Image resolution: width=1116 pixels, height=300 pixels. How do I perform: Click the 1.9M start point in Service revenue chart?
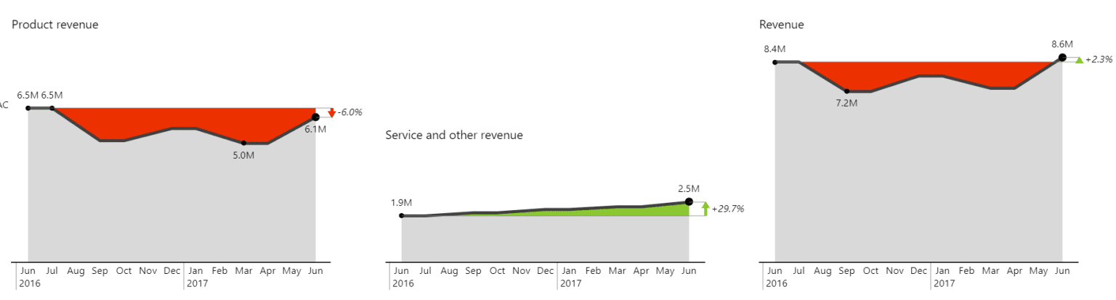click(x=402, y=215)
